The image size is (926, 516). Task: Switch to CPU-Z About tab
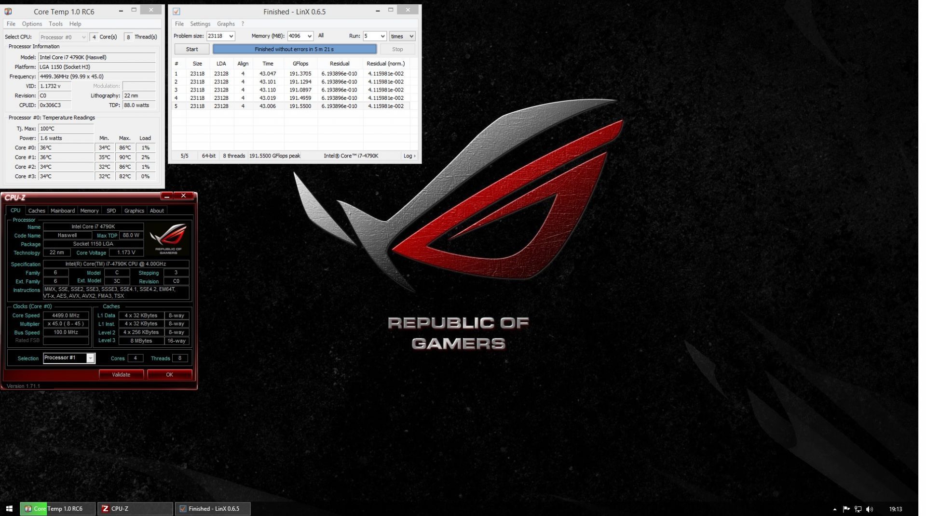pos(157,211)
